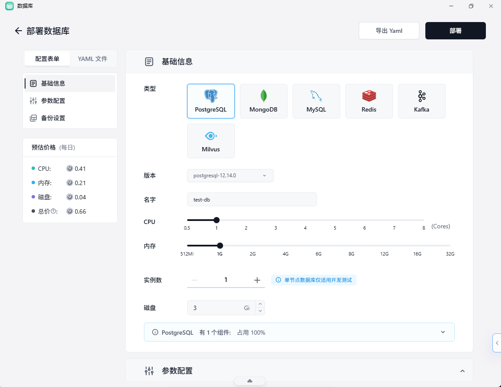Minimize the 数据库 window
The height and width of the screenshot is (387, 501).
coord(451,6)
